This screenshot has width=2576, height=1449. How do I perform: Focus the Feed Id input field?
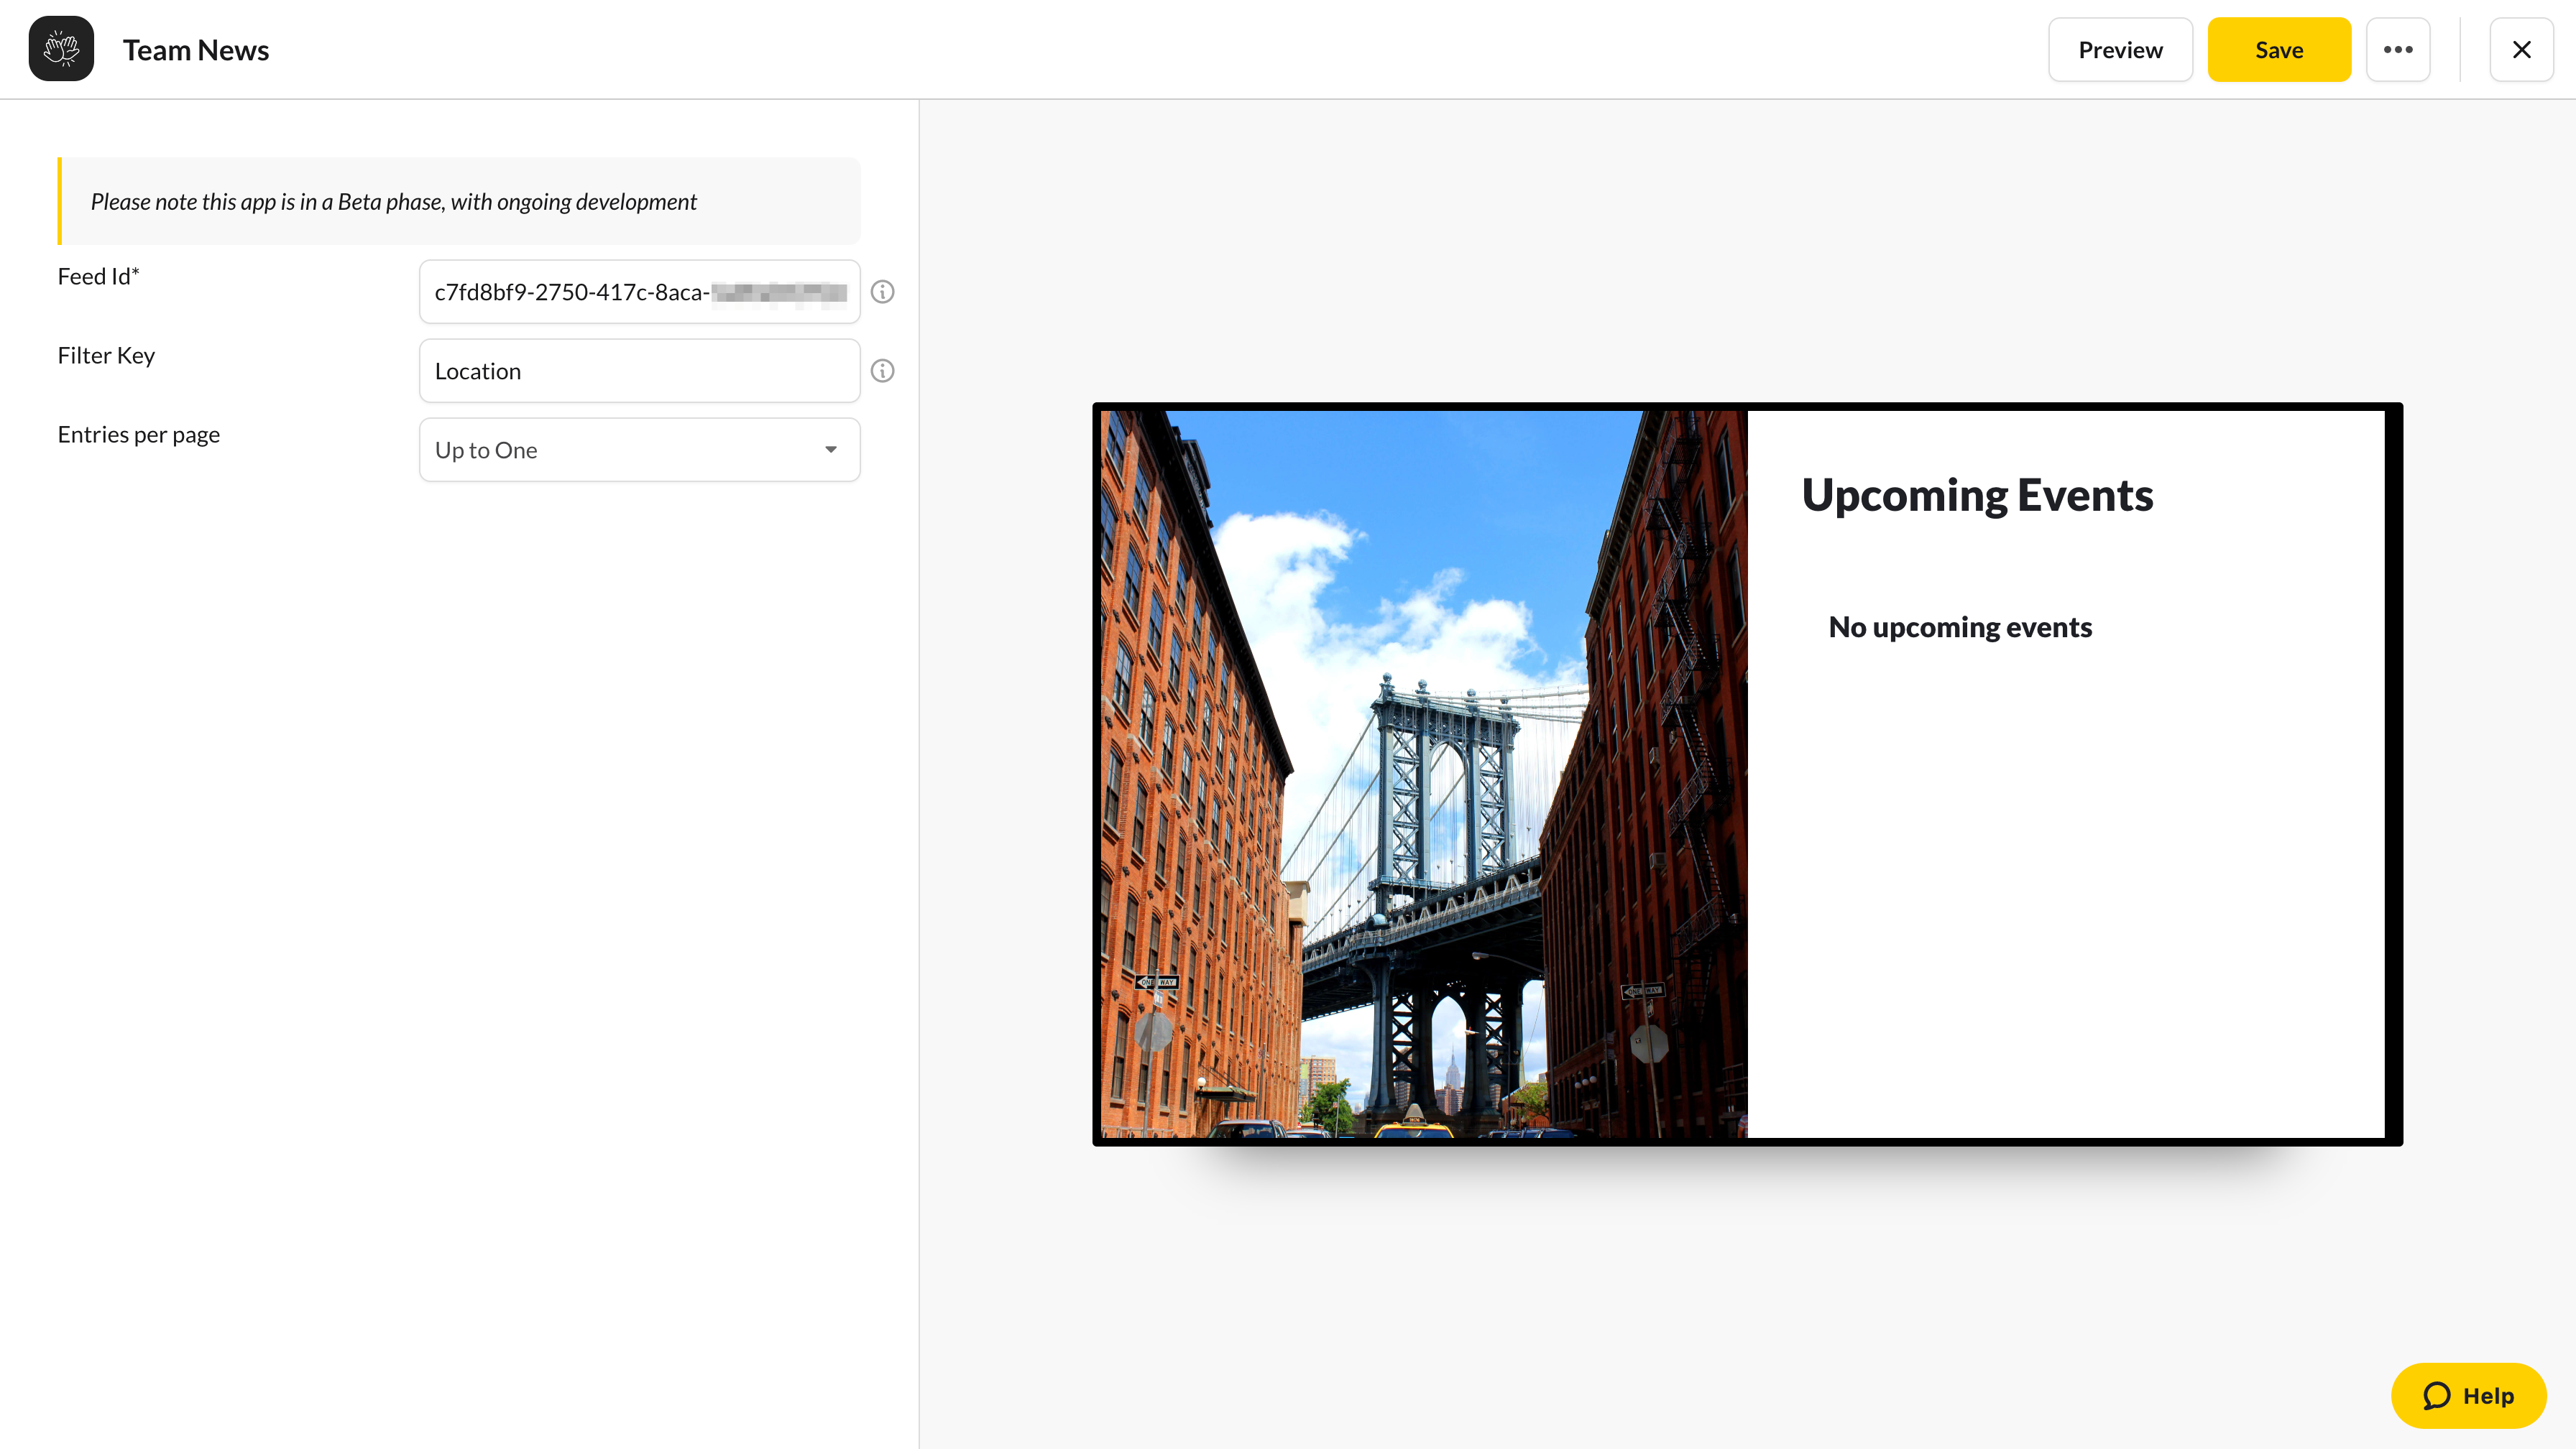639,292
